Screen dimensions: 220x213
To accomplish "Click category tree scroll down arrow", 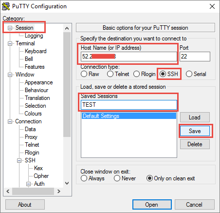I will pos(67,183).
